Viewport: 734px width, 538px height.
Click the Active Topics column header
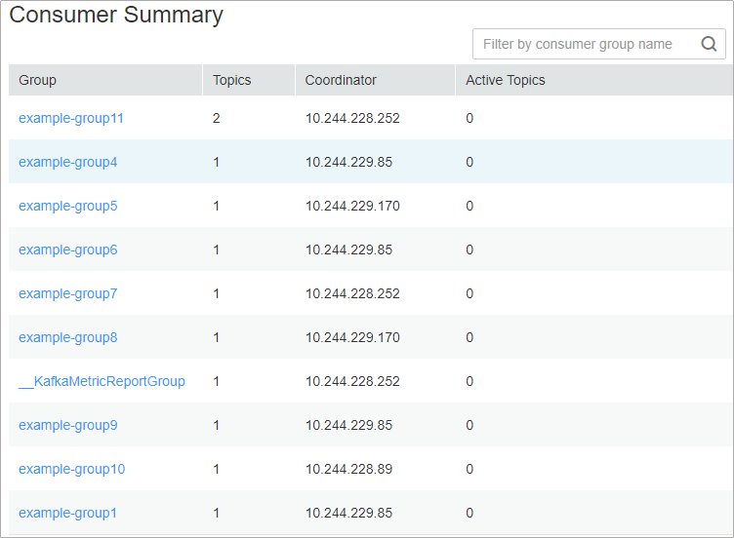[506, 80]
